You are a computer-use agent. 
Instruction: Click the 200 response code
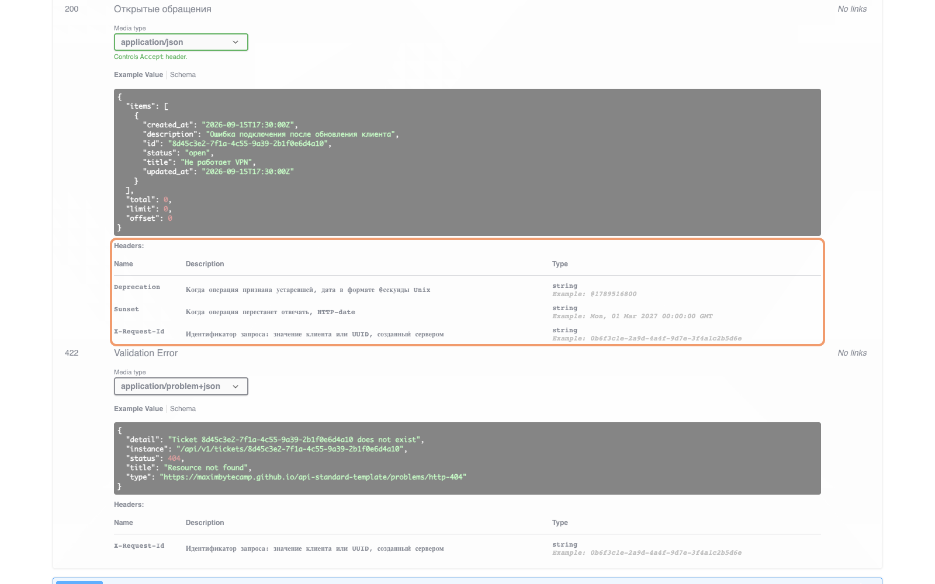point(71,9)
